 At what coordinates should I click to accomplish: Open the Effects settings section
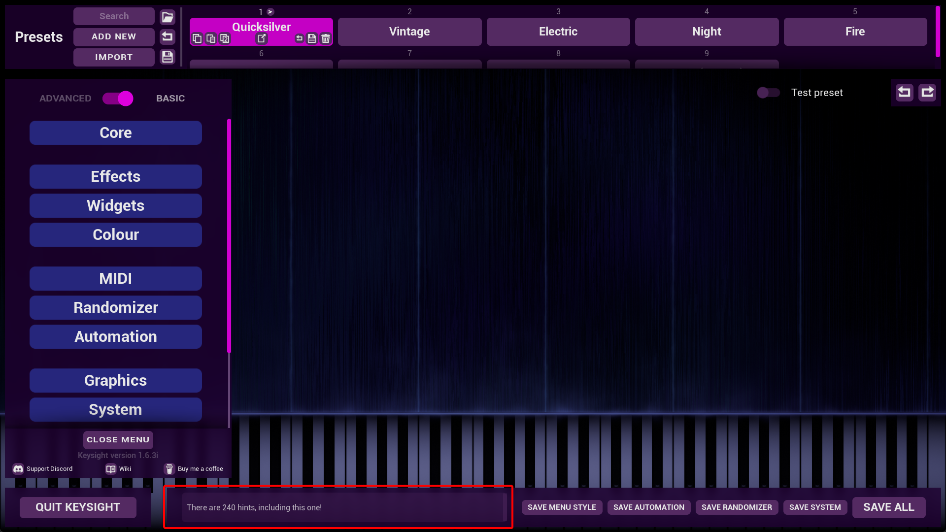[115, 176]
